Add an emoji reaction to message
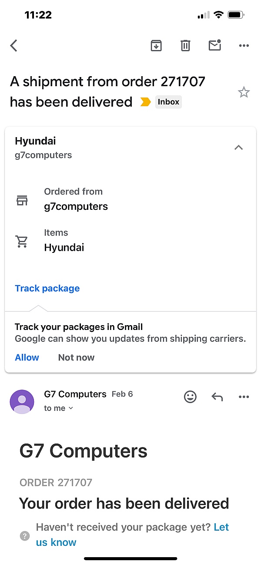 tap(190, 397)
